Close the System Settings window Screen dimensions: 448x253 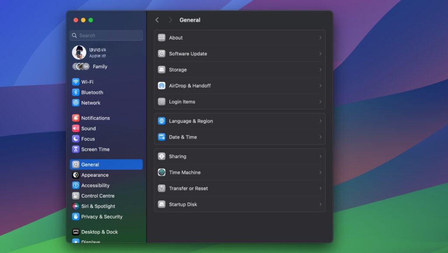coord(76,20)
